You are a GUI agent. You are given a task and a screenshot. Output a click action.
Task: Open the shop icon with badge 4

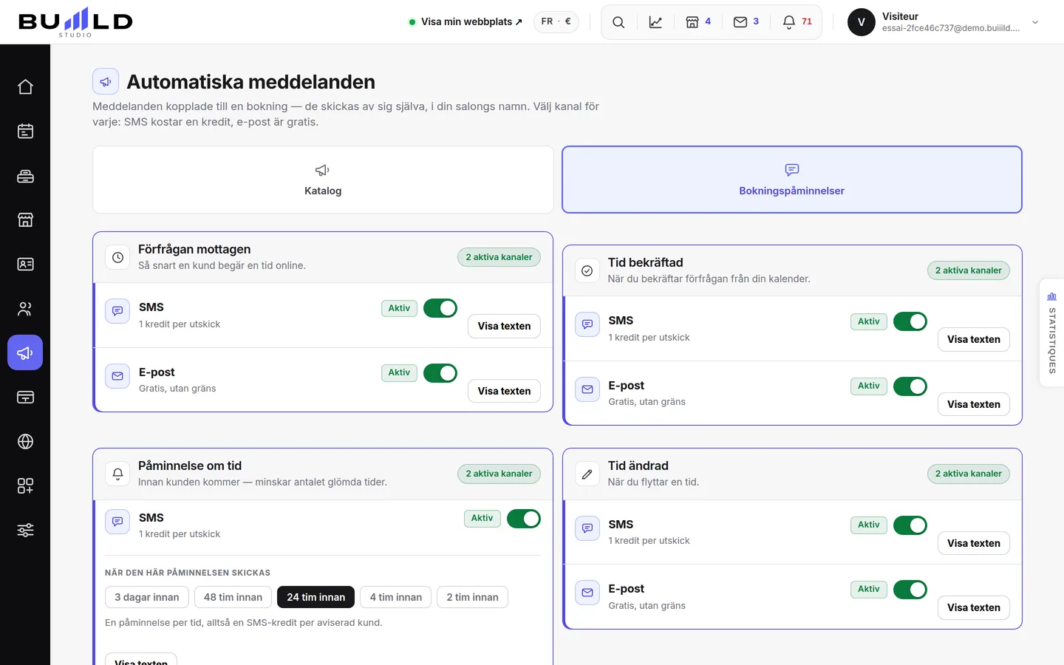(x=698, y=22)
